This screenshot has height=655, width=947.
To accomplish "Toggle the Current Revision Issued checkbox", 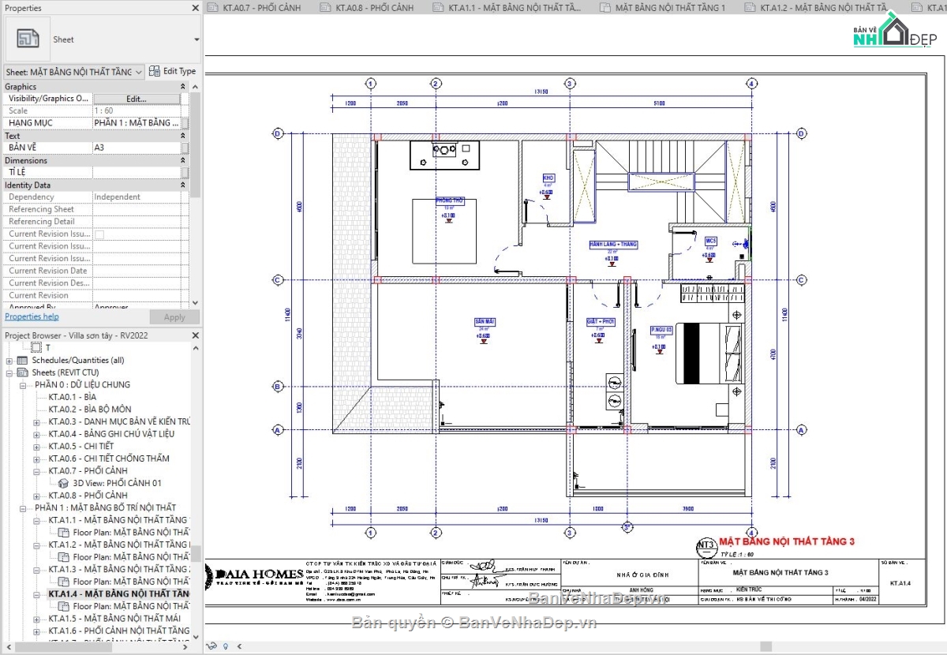I will pos(99,234).
